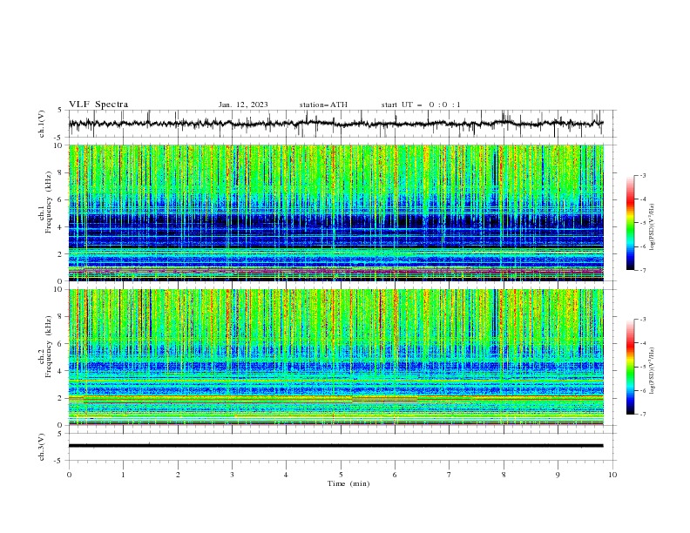Click the upper PSD color bar
This screenshot has width=690, height=533.
coord(631,223)
